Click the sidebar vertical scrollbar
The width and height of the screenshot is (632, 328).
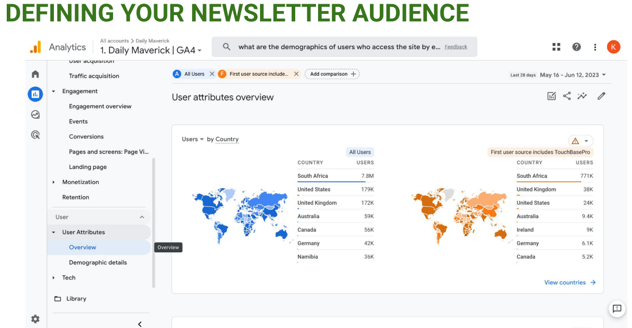coord(153,223)
